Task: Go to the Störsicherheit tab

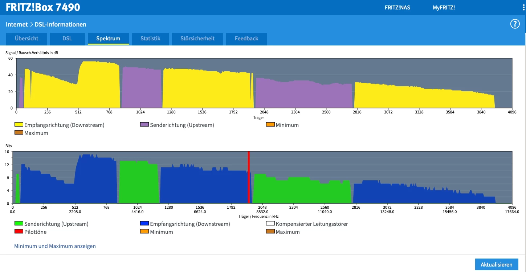Action: 197,39
